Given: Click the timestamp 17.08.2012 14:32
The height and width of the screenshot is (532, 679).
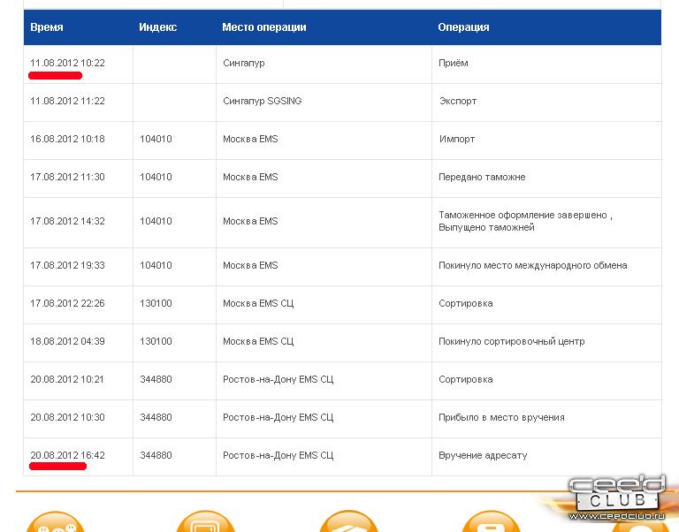Looking at the screenshot, I should tap(67, 221).
